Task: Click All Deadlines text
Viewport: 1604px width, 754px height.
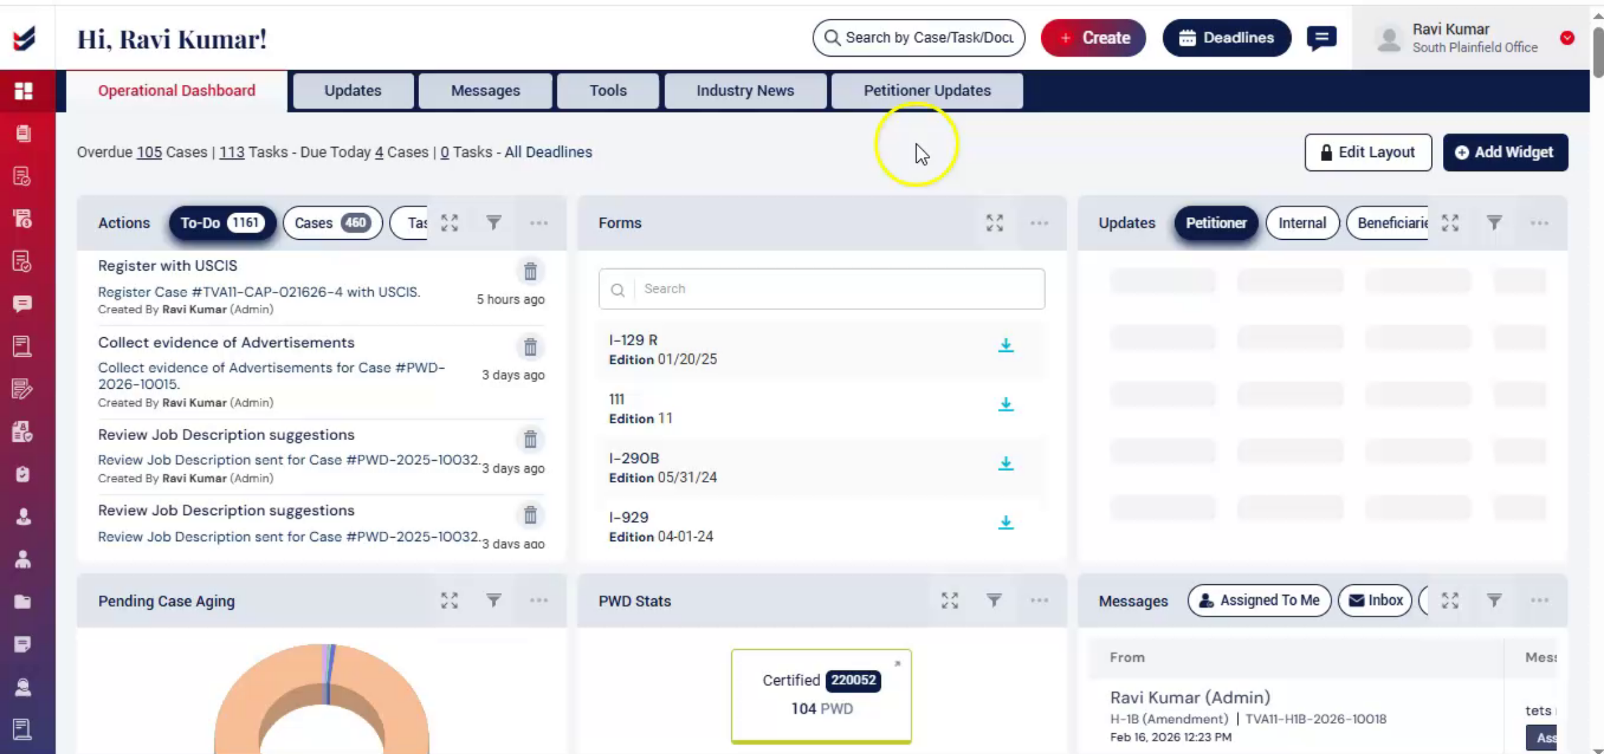Action: point(548,152)
